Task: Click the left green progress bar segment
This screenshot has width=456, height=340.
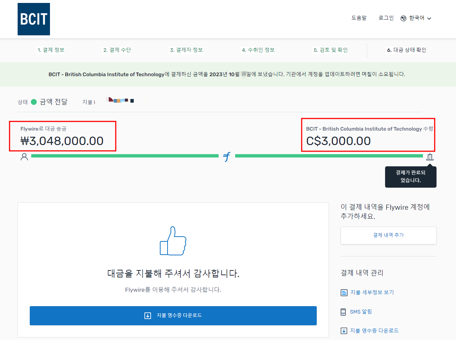Action: (x=125, y=156)
